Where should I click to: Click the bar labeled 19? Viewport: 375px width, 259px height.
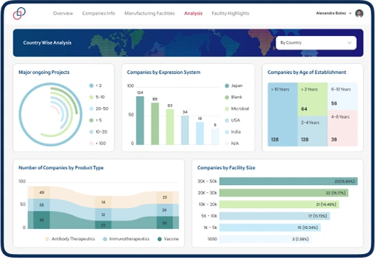tap(200, 133)
